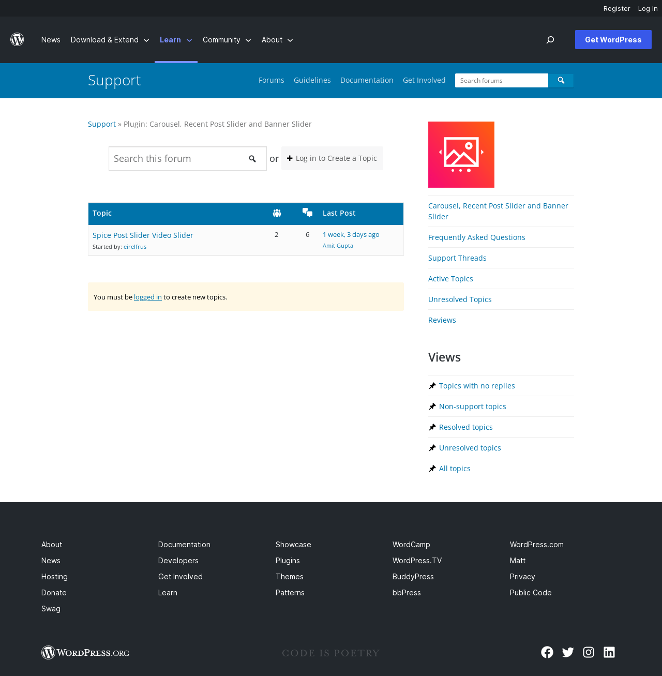Open the footer Donate link
This screenshot has height=676, width=662.
[54, 593]
